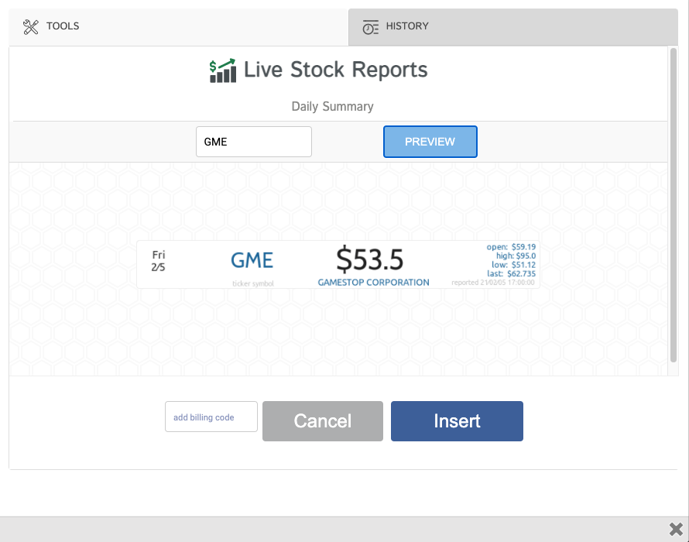689x542 pixels.
Task: Click the Live Stock Reports chart logo
Action: (223, 70)
